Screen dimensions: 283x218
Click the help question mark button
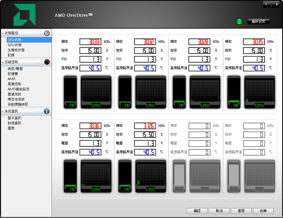tap(266, 5)
